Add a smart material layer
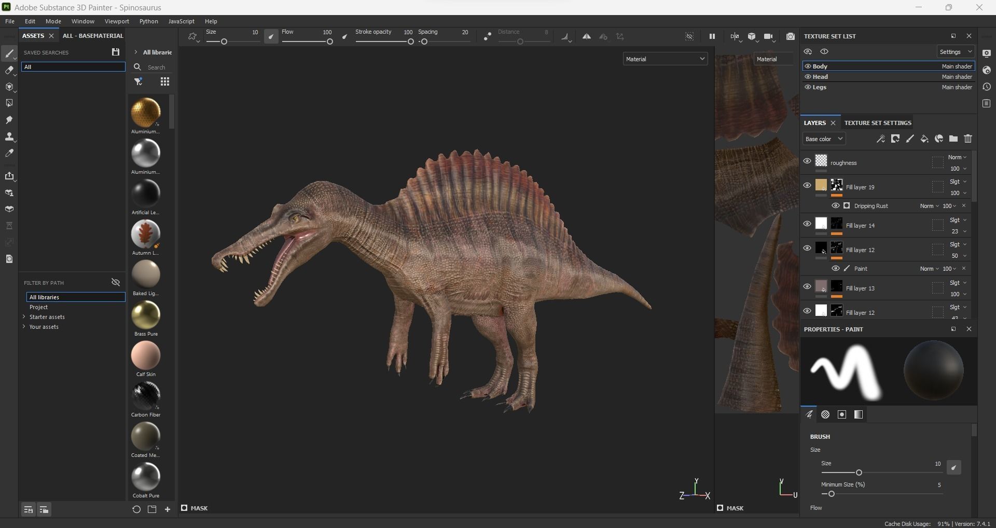The width and height of the screenshot is (996, 528). 938,139
